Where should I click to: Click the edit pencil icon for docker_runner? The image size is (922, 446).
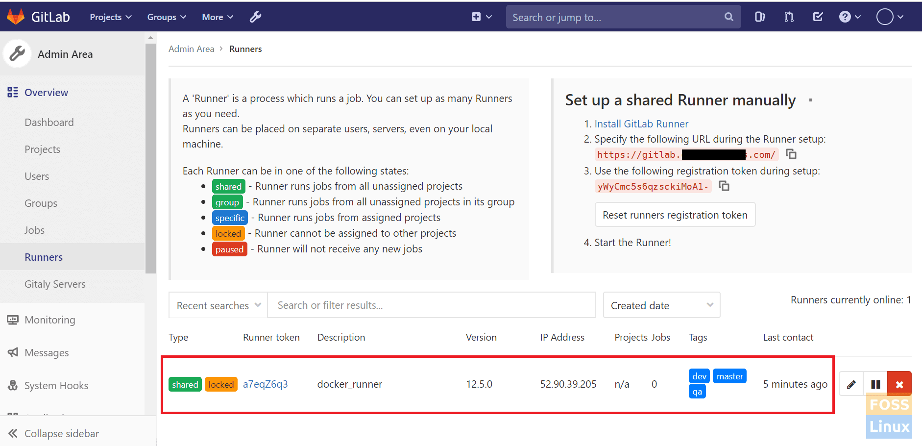tap(851, 384)
